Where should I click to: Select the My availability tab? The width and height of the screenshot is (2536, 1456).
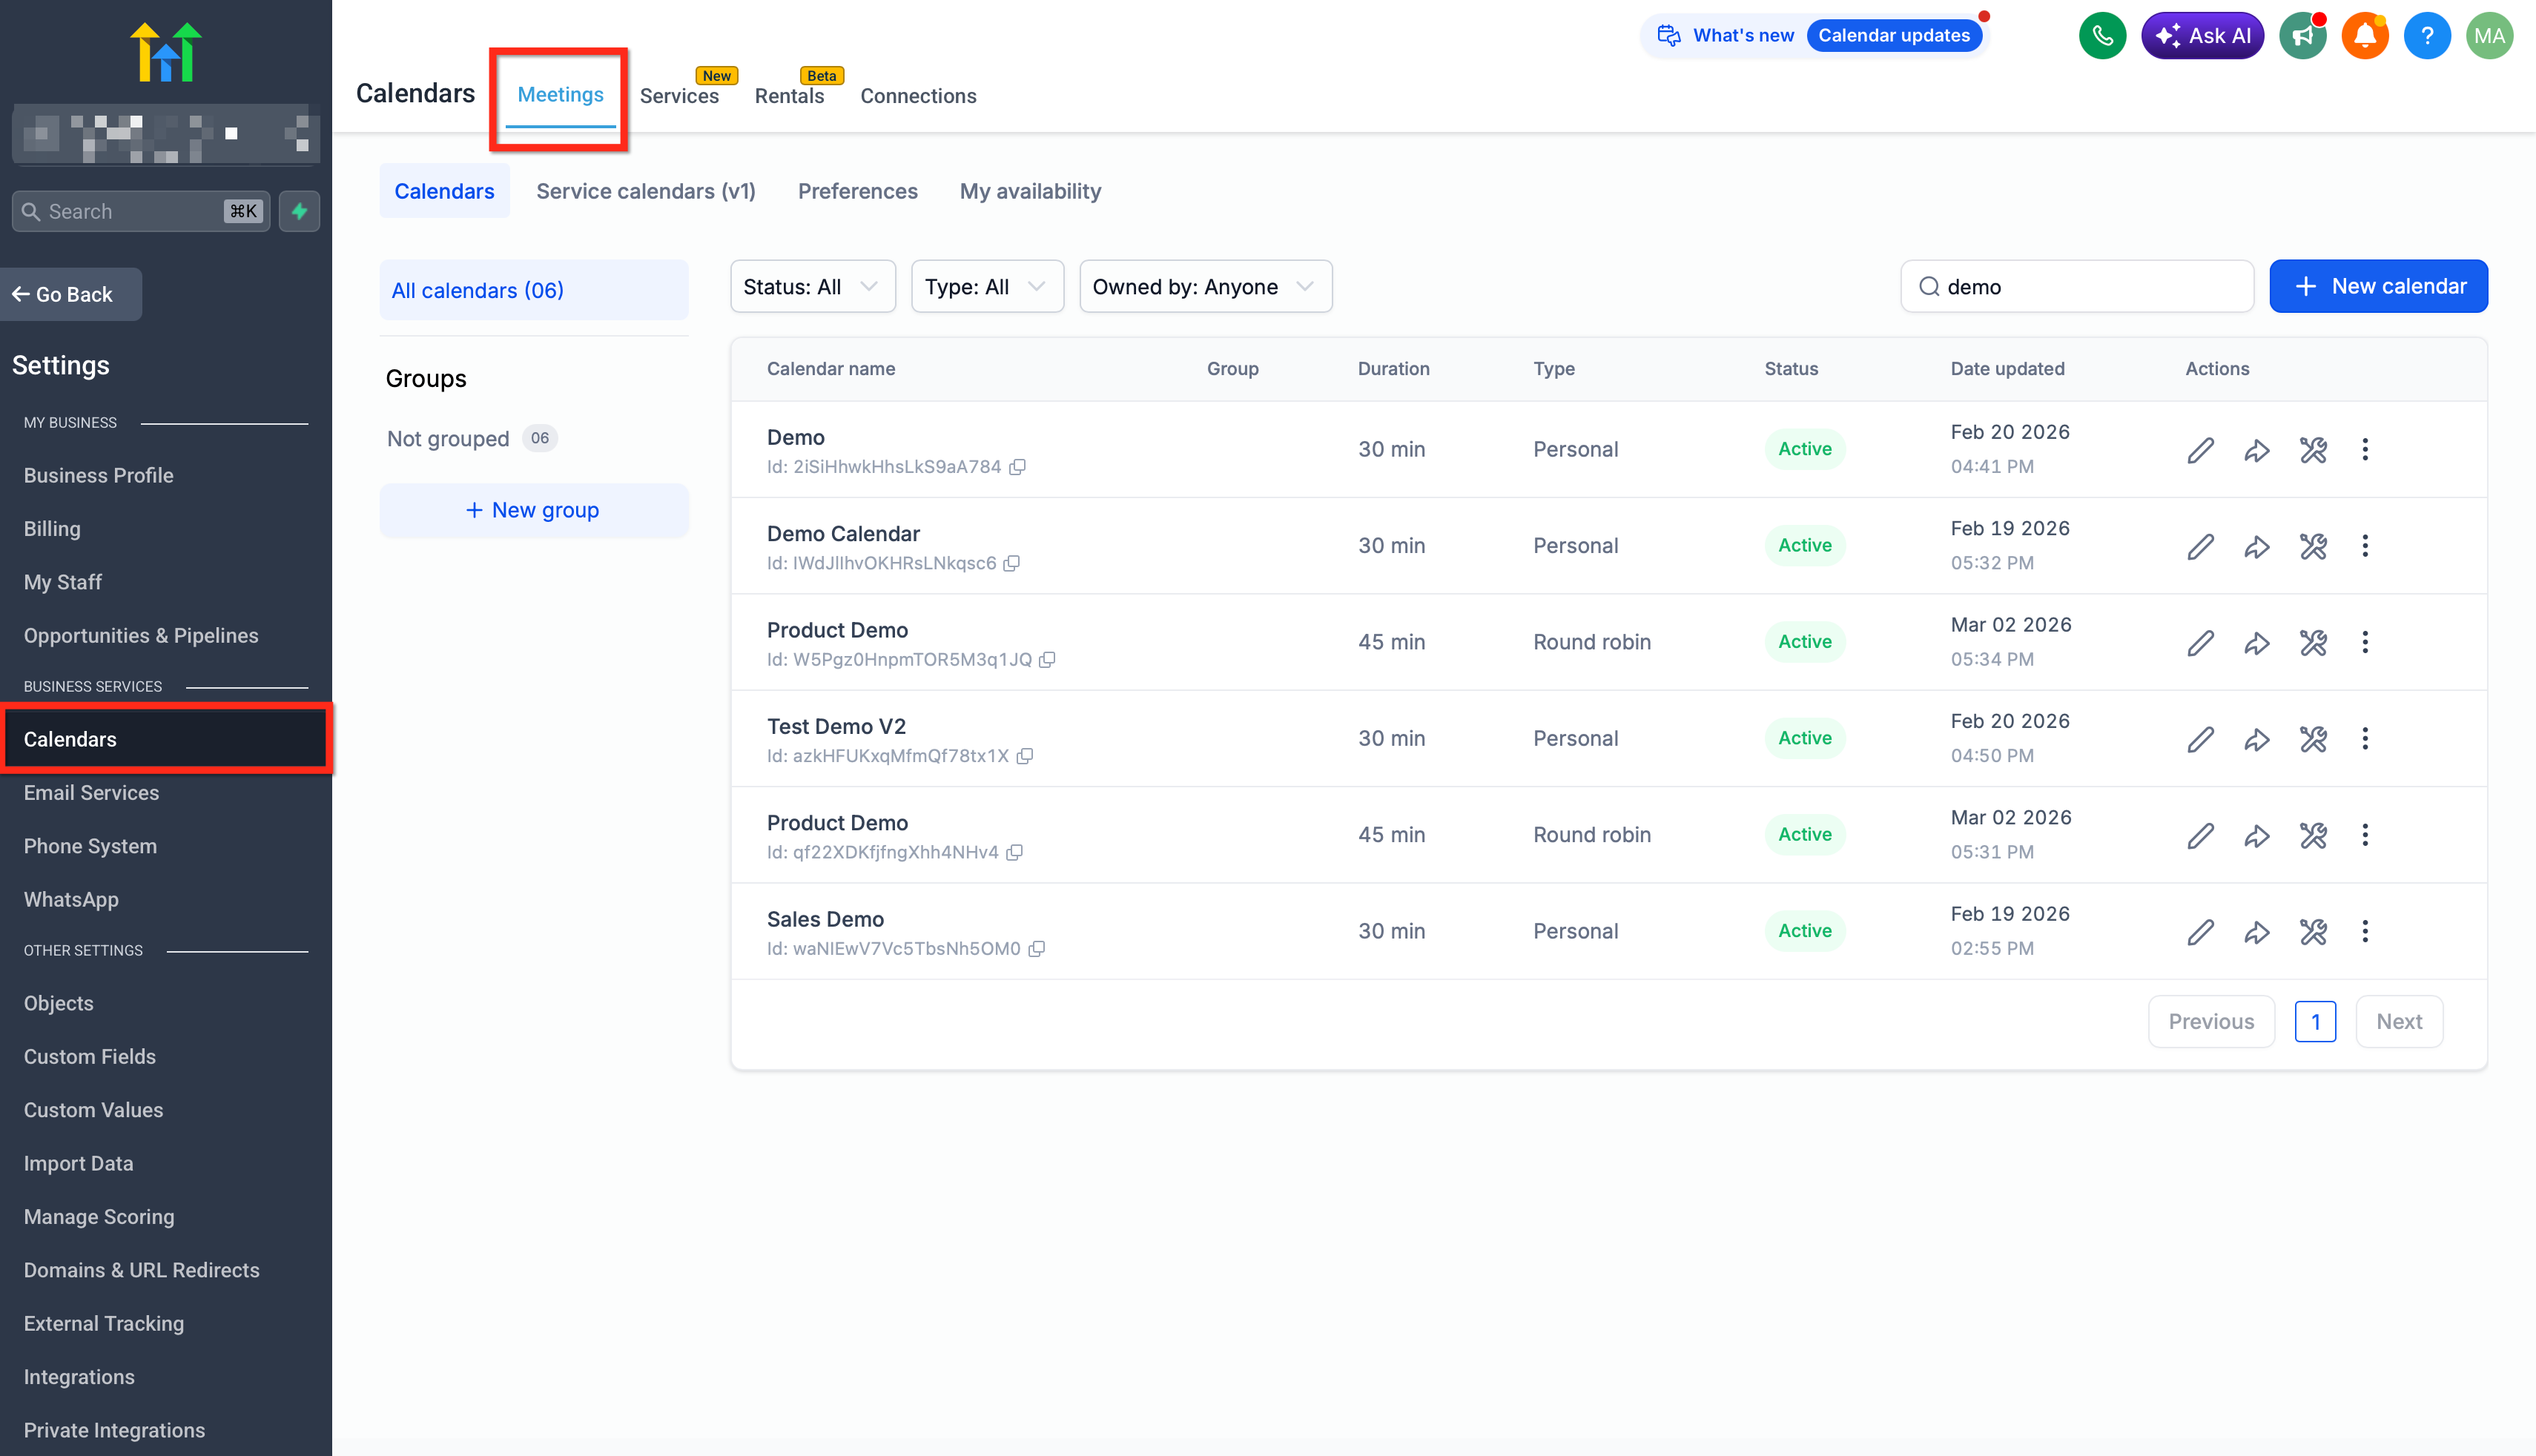click(1030, 191)
